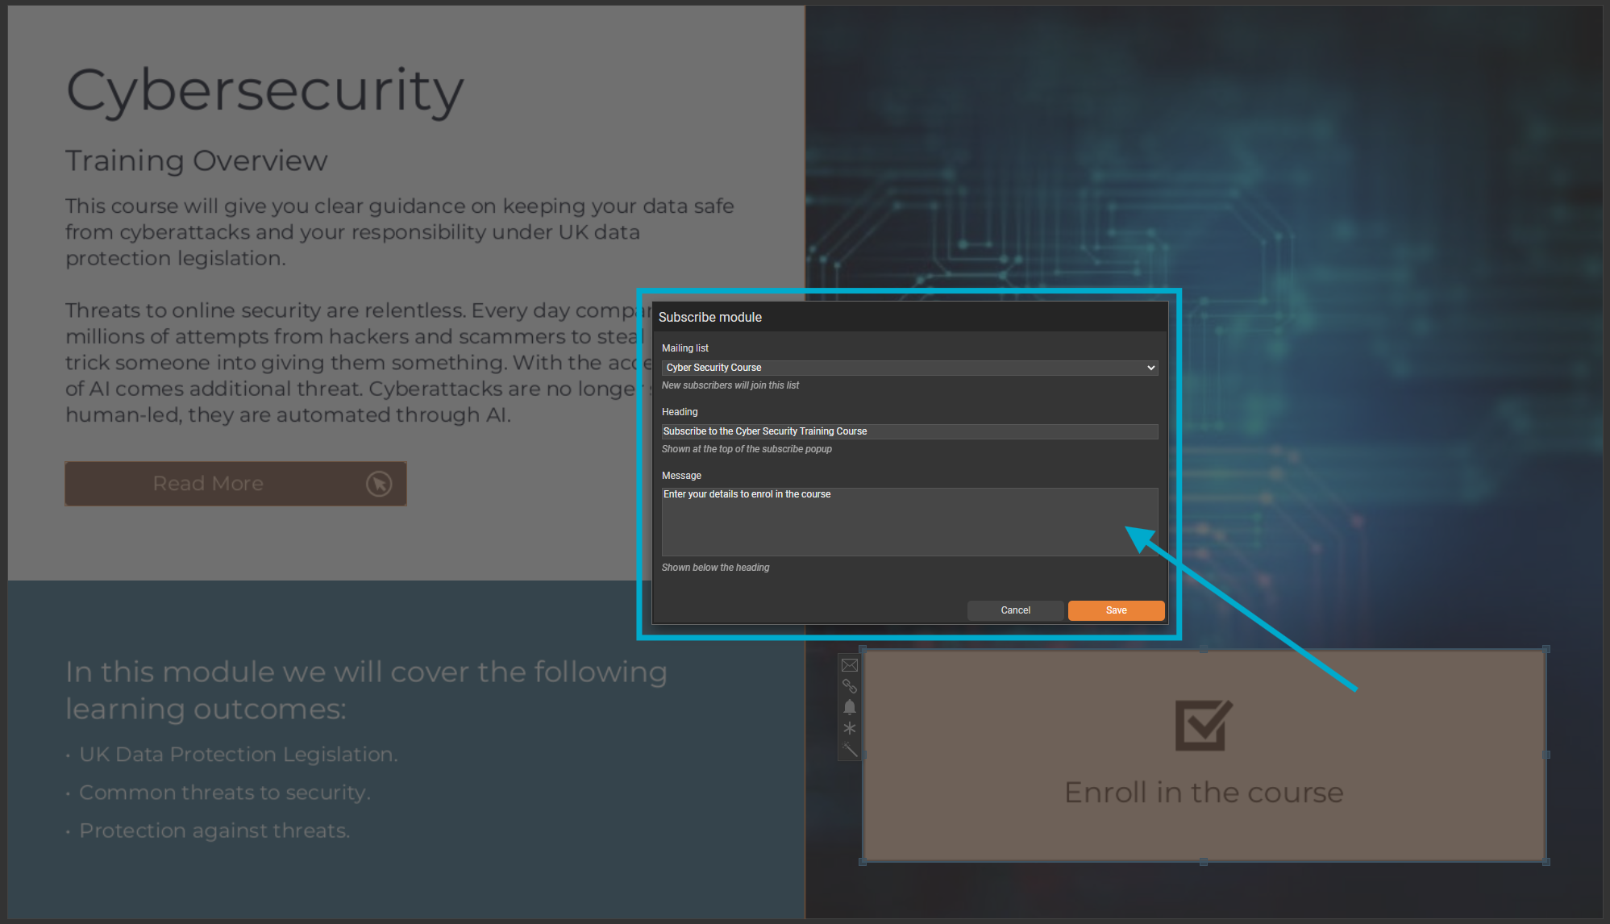Click the envelope subscribe icon in side toolbar

pyautogui.click(x=849, y=665)
